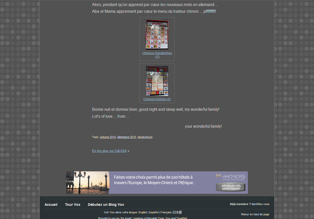Go to Accueil in footer navigation
The height and width of the screenshot is (219, 314).
(51, 205)
